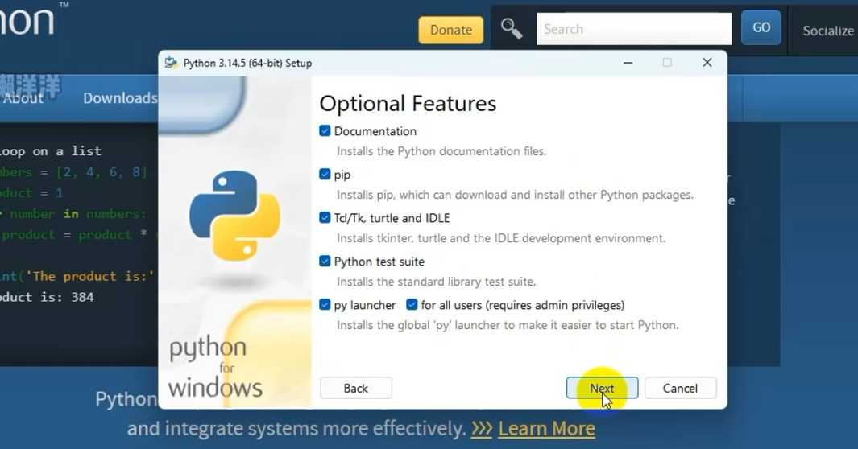Click Next in the Python setup dialog
Image resolution: width=858 pixels, height=449 pixels.
[x=602, y=388]
